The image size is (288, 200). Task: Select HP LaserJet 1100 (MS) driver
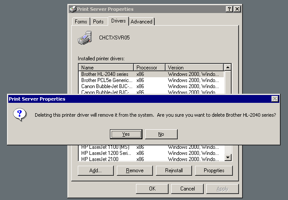(x=151, y=147)
